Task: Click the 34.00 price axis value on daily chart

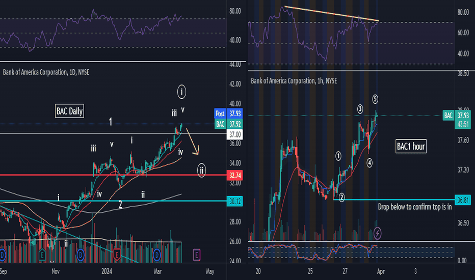Action: point(235,163)
